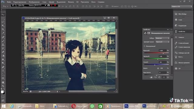The image size is (194, 109).
Task: Click the recorder camera snapshot icon
Action: [48, 5]
